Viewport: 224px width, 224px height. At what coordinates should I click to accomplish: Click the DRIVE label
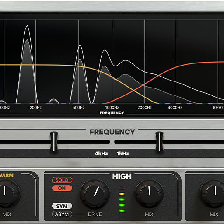point(95,214)
